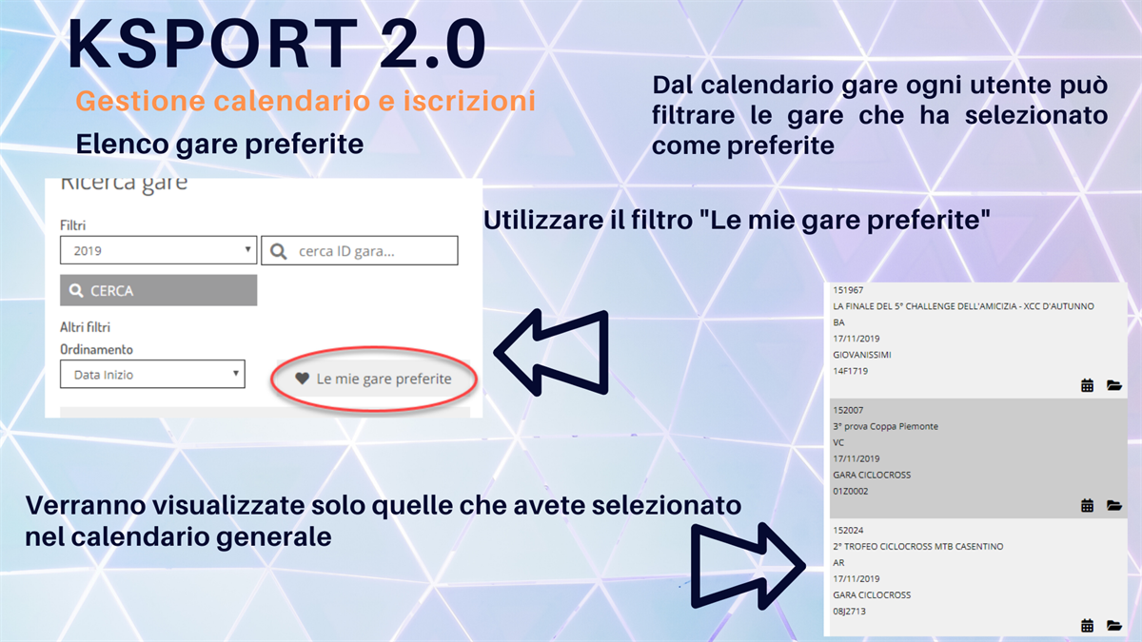Open folder icon for race 152024

tap(1114, 626)
